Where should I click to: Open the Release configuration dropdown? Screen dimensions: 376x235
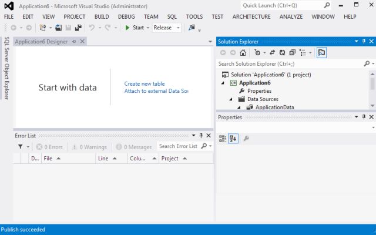[x=178, y=28]
